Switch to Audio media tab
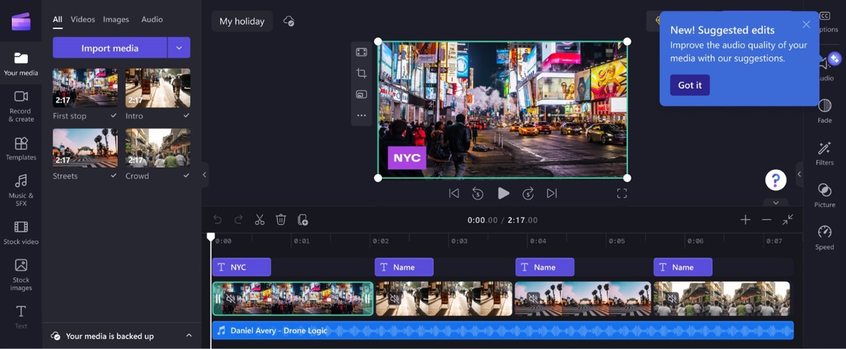The image size is (846, 349). (x=152, y=19)
